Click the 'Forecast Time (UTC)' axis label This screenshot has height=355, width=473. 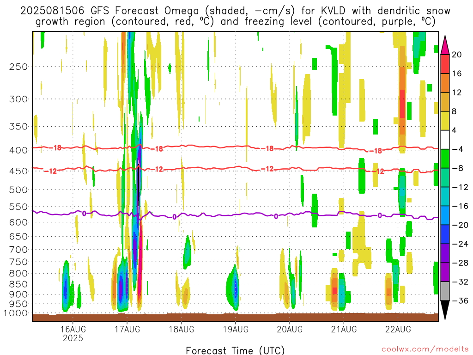point(235,350)
